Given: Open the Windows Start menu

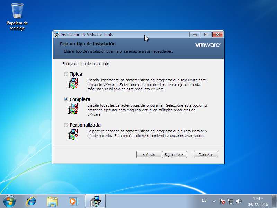Looking at the screenshot, I should point(9,201).
